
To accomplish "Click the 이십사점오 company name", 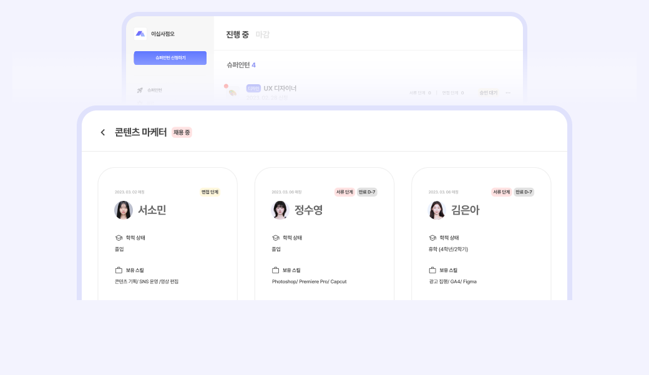I will click(163, 34).
